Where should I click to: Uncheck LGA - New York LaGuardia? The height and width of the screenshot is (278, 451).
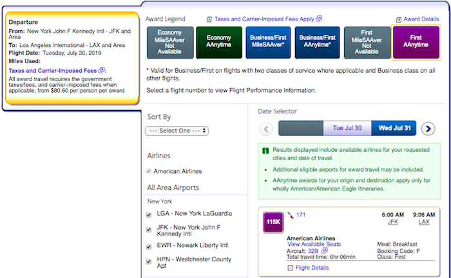pyautogui.click(x=149, y=215)
